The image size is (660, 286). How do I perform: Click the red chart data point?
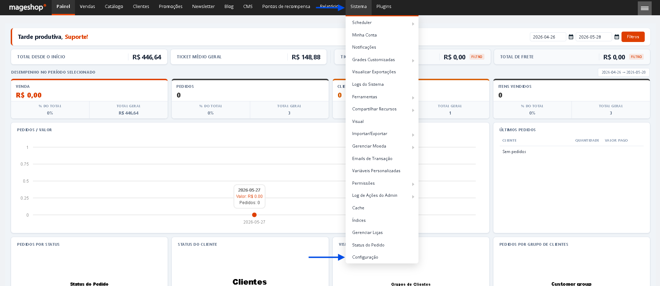(x=254, y=215)
